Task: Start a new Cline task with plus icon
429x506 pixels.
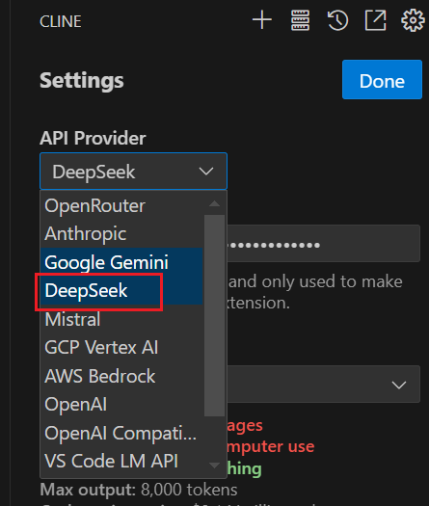Action: 262,20
